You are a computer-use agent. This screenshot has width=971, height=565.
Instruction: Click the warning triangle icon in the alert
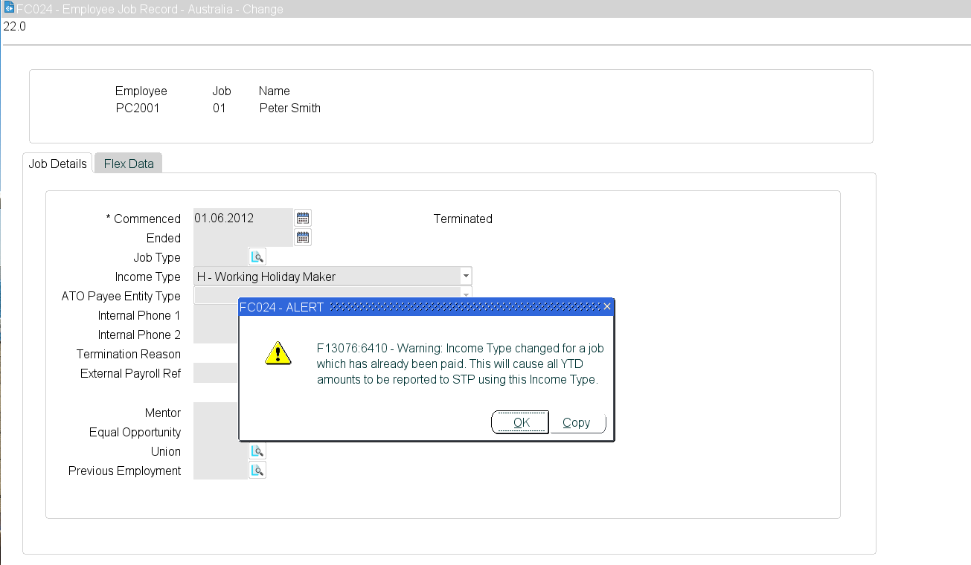click(278, 353)
